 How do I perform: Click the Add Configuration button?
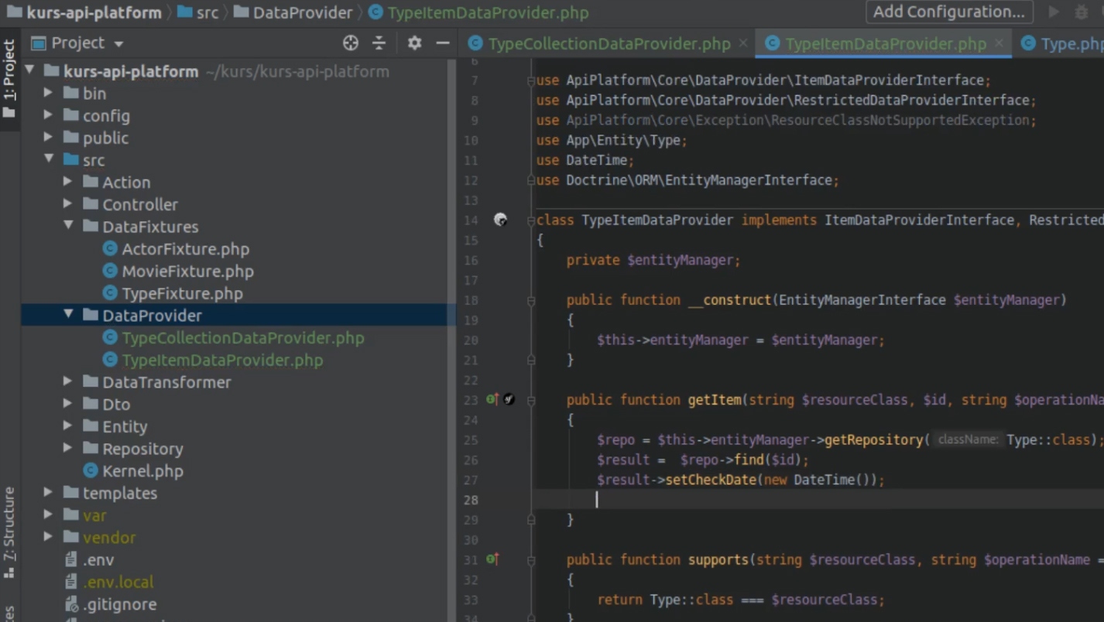tap(948, 12)
